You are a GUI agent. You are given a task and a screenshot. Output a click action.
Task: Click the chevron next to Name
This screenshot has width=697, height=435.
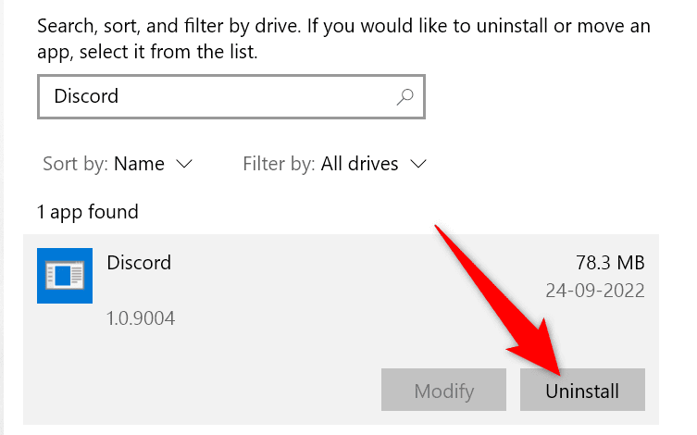pos(183,164)
